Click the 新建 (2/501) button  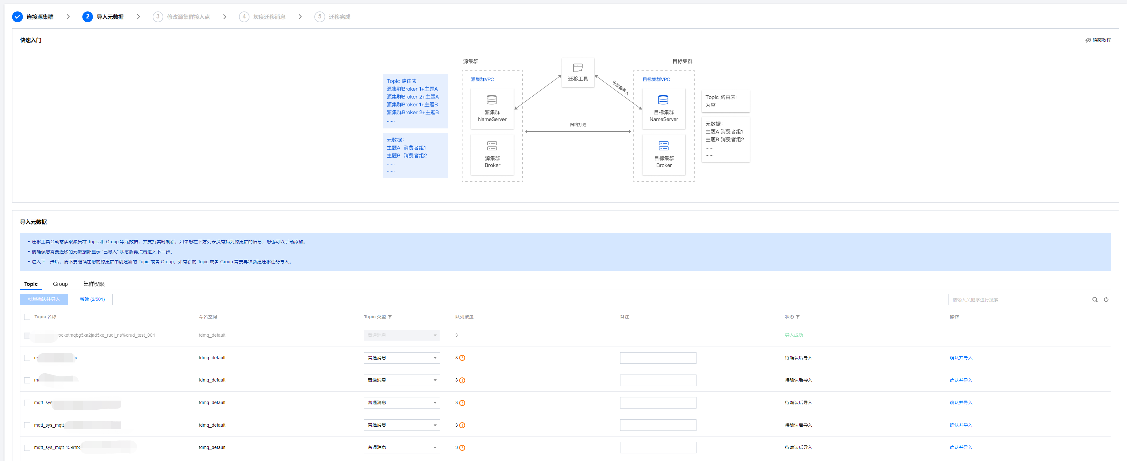[x=92, y=299]
